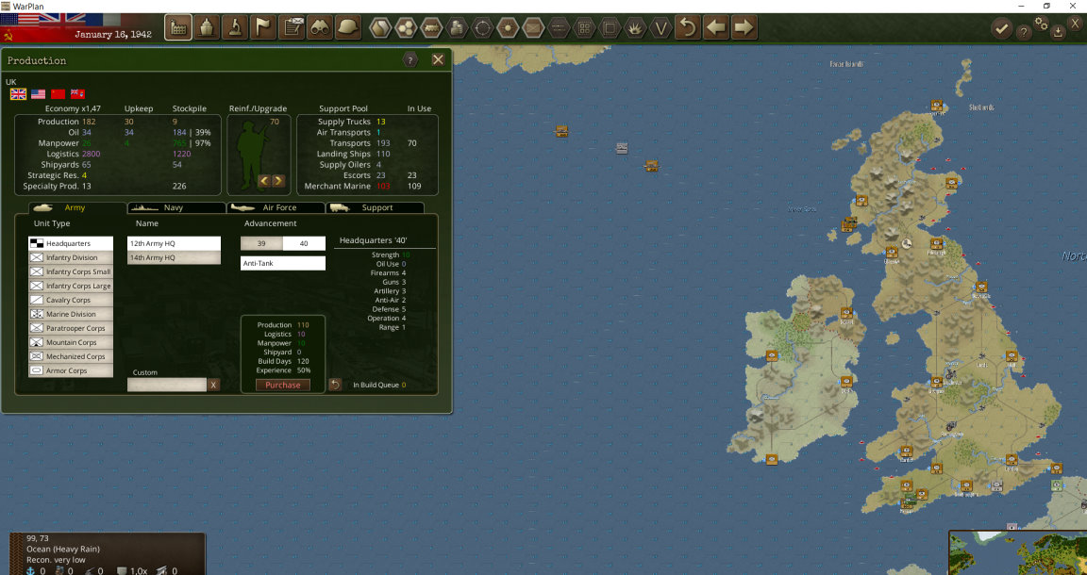
Task: Click the V victory hexagon icon
Action: point(661,28)
